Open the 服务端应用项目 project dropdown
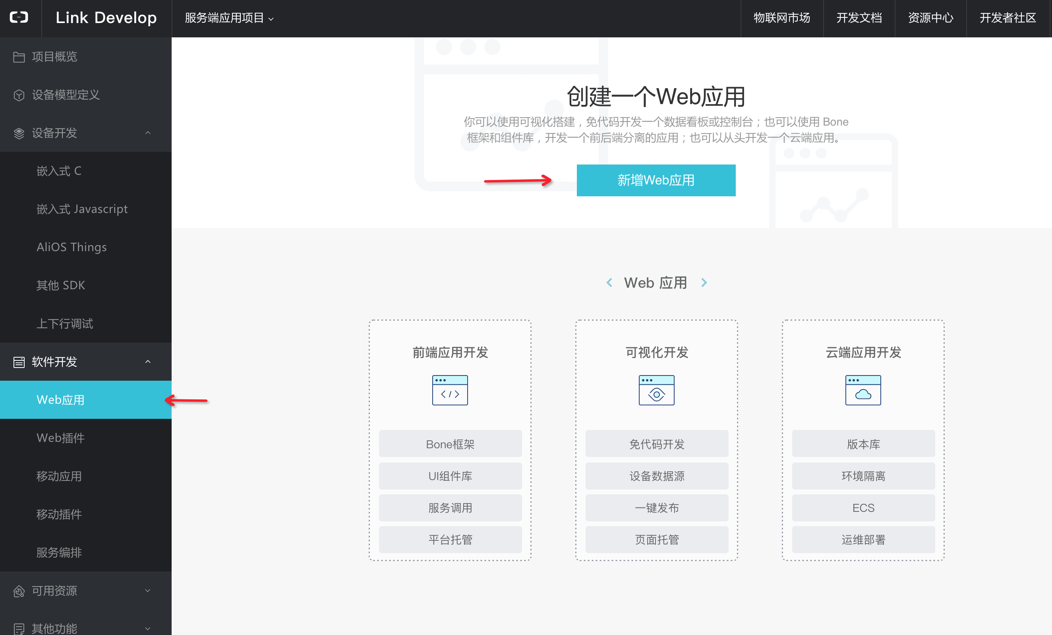1052x635 pixels. (229, 18)
